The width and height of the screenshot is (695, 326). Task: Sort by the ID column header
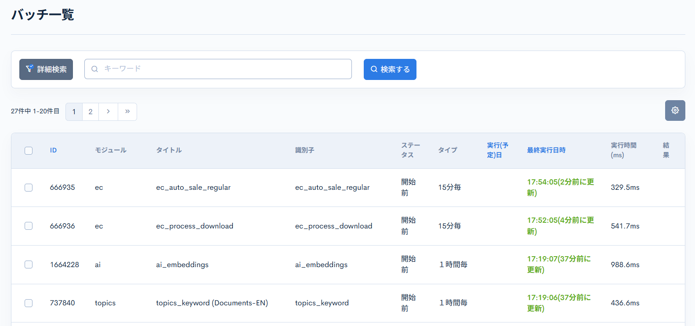pos(53,150)
